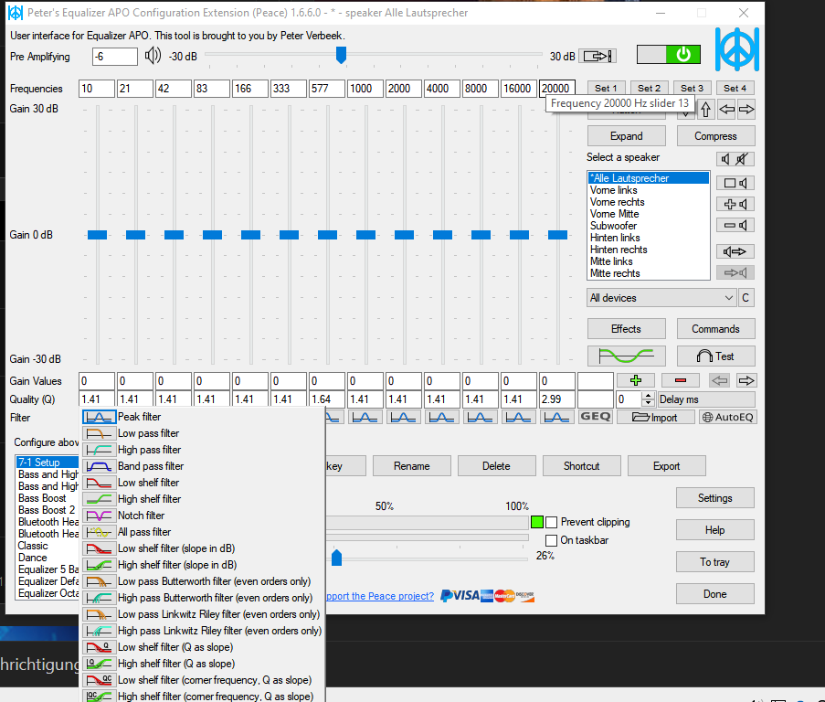Click the speaker icon beside Pre Amplifying
Image resolution: width=825 pixels, height=702 pixels.
click(x=153, y=55)
